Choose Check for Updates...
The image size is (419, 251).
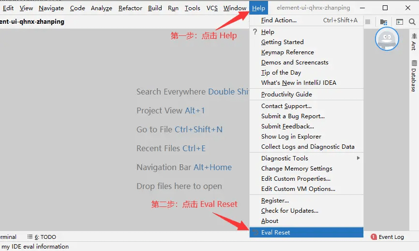coord(306,211)
